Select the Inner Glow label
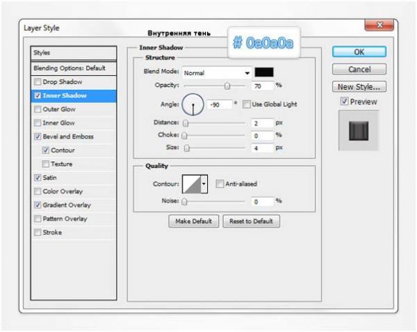 coord(59,122)
